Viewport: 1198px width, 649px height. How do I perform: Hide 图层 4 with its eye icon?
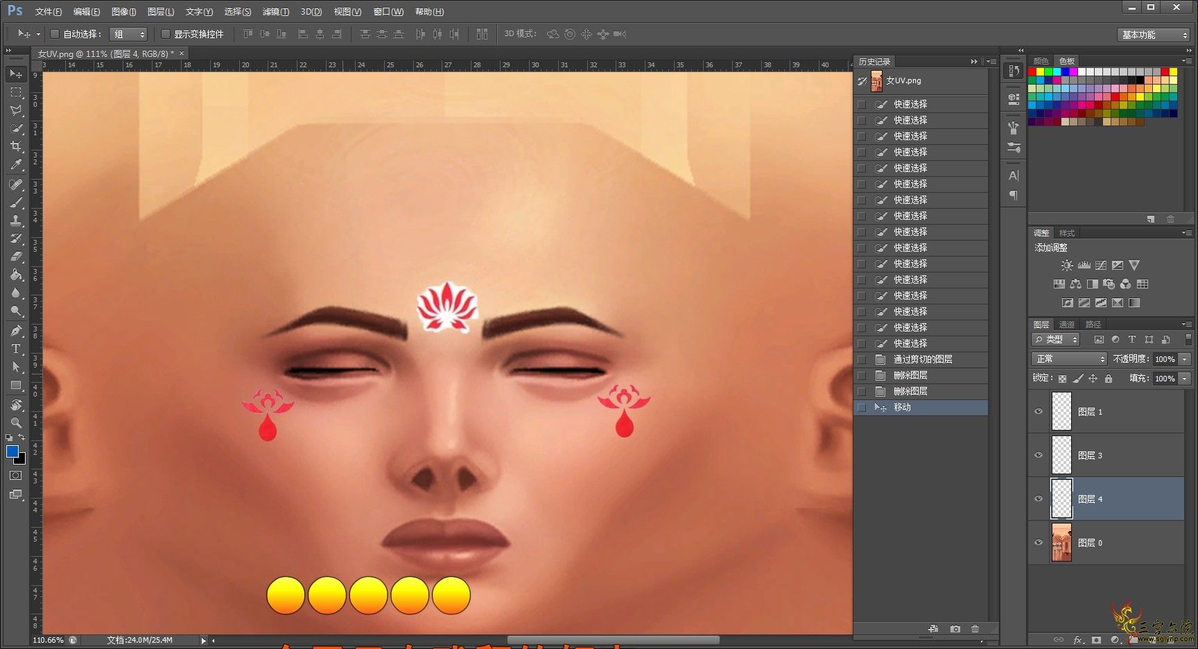1039,499
